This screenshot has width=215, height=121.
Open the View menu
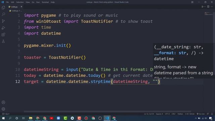28,2
